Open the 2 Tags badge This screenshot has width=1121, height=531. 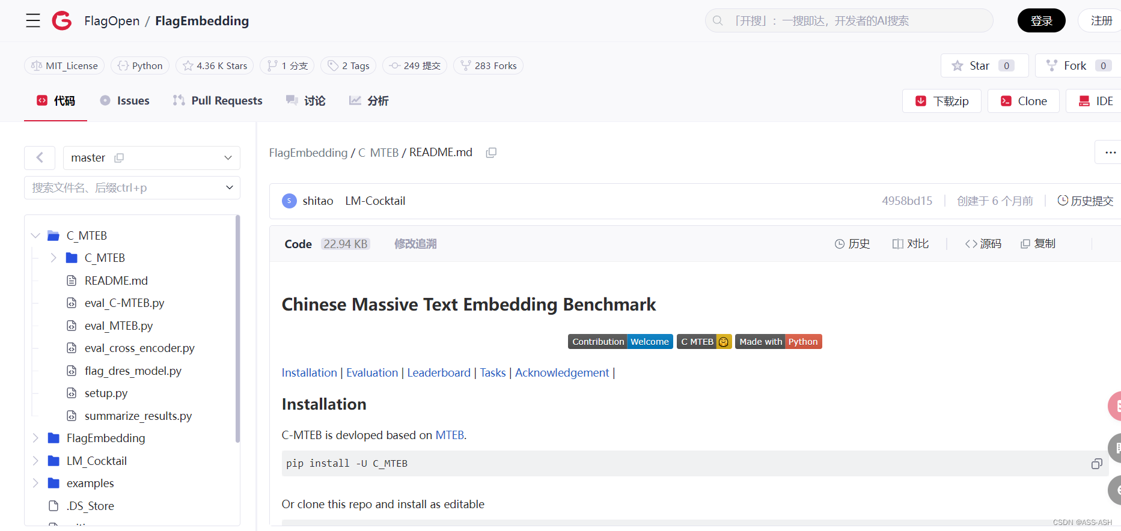(x=349, y=66)
